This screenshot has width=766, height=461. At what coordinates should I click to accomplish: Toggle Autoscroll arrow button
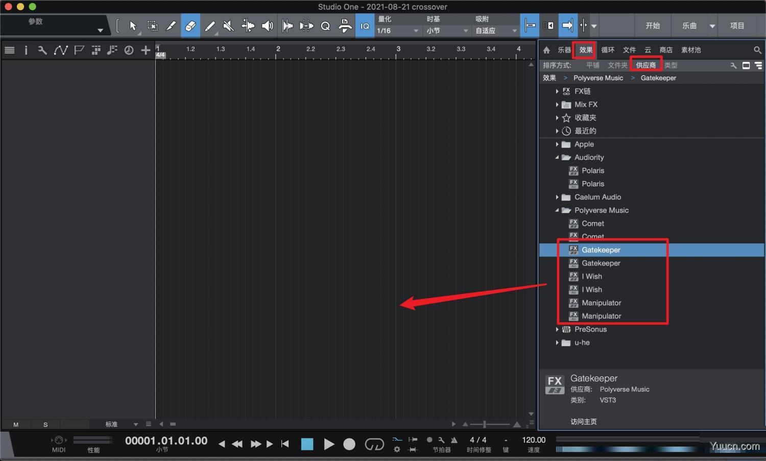(567, 26)
